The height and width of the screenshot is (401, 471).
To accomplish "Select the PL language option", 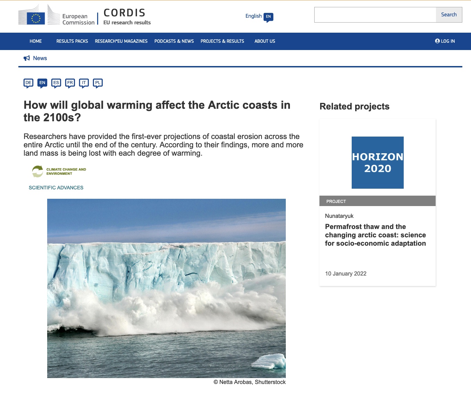I will tap(98, 83).
